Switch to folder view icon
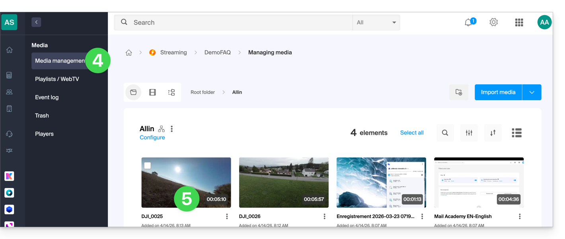The height and width of the screenshot is (239, 565). click(x=133, y=92)
